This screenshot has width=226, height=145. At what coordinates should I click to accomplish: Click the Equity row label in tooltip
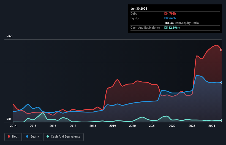[135, 18]
